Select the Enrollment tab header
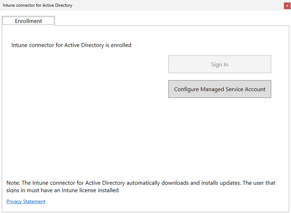Image resolution: width=291 pixels, height=213 pixels. pos(28,21)
